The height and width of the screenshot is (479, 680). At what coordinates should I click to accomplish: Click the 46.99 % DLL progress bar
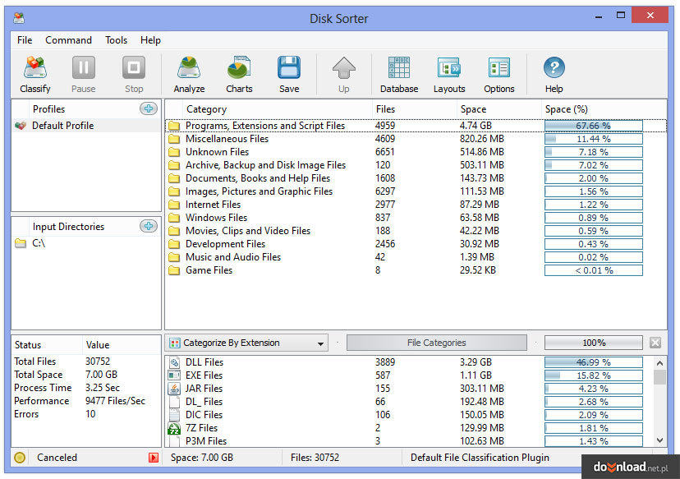[593, 362]
